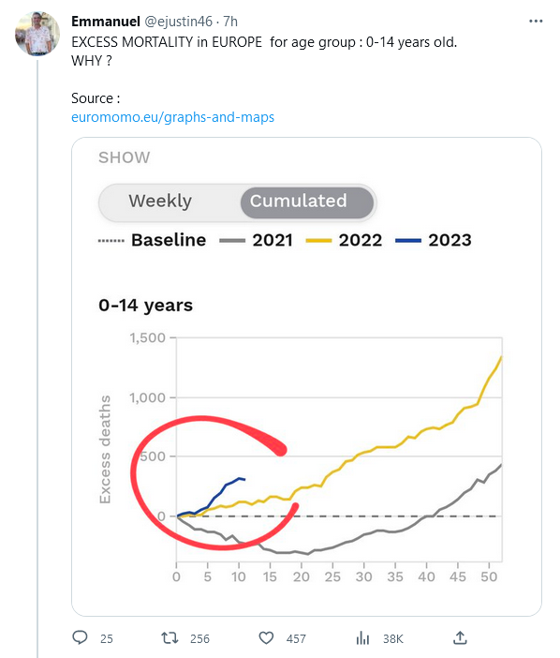Toggle the 2023 blue legend entry

[434, 241]
